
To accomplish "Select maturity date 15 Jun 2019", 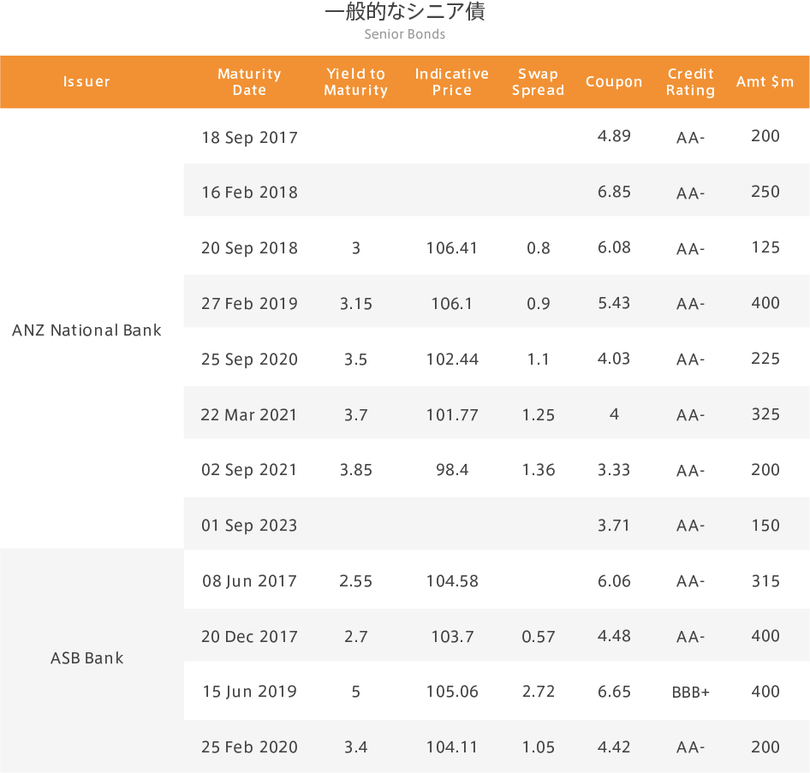I will click(x=249, y=692).
